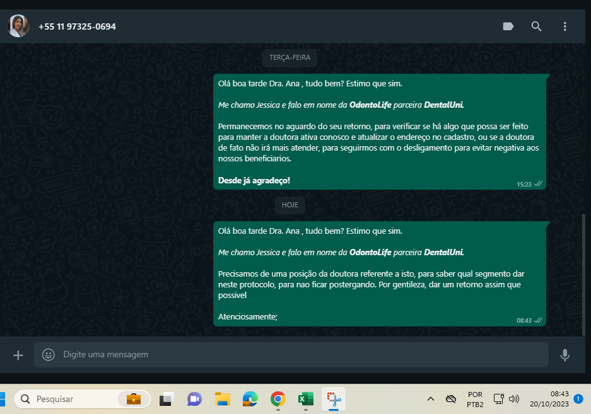Image resolution: width=591 pixels, height=414 pixels.
Task: Open the video chat app on taskbar
Action: 194,399
